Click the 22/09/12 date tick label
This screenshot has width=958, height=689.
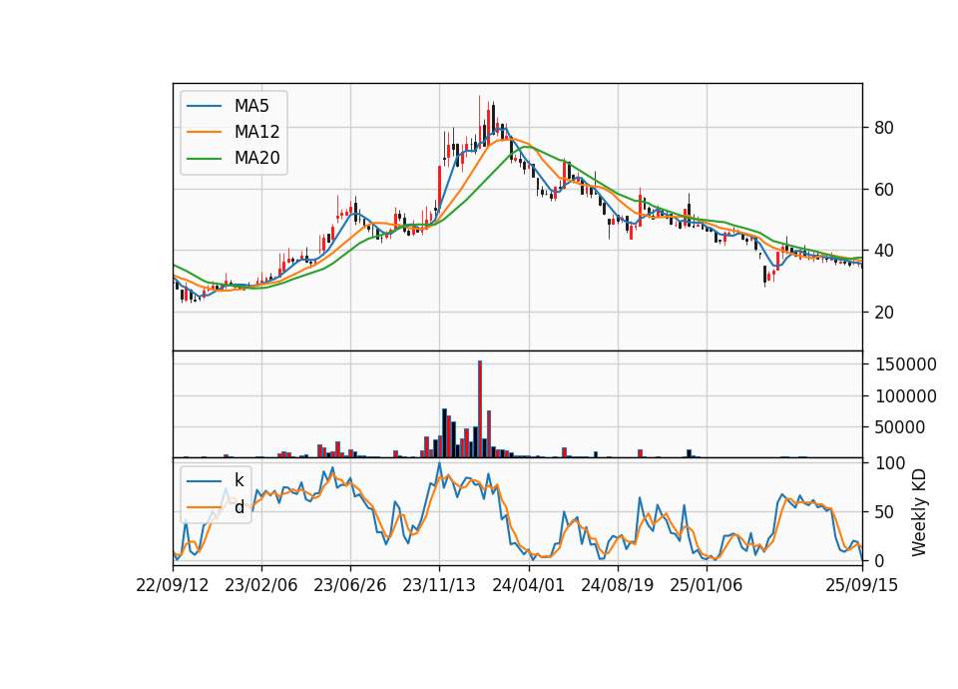173,585
